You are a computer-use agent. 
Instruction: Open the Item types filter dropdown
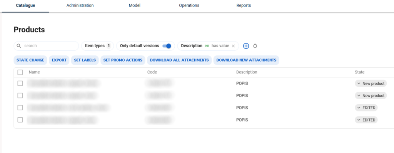[97, 46]
